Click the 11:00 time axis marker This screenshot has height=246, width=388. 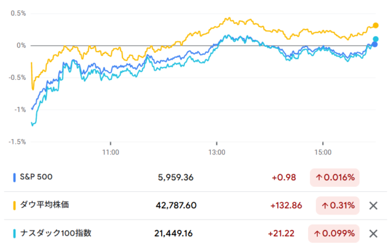[x=111, y=152]
